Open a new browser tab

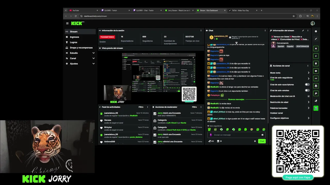tap(261, 11)
